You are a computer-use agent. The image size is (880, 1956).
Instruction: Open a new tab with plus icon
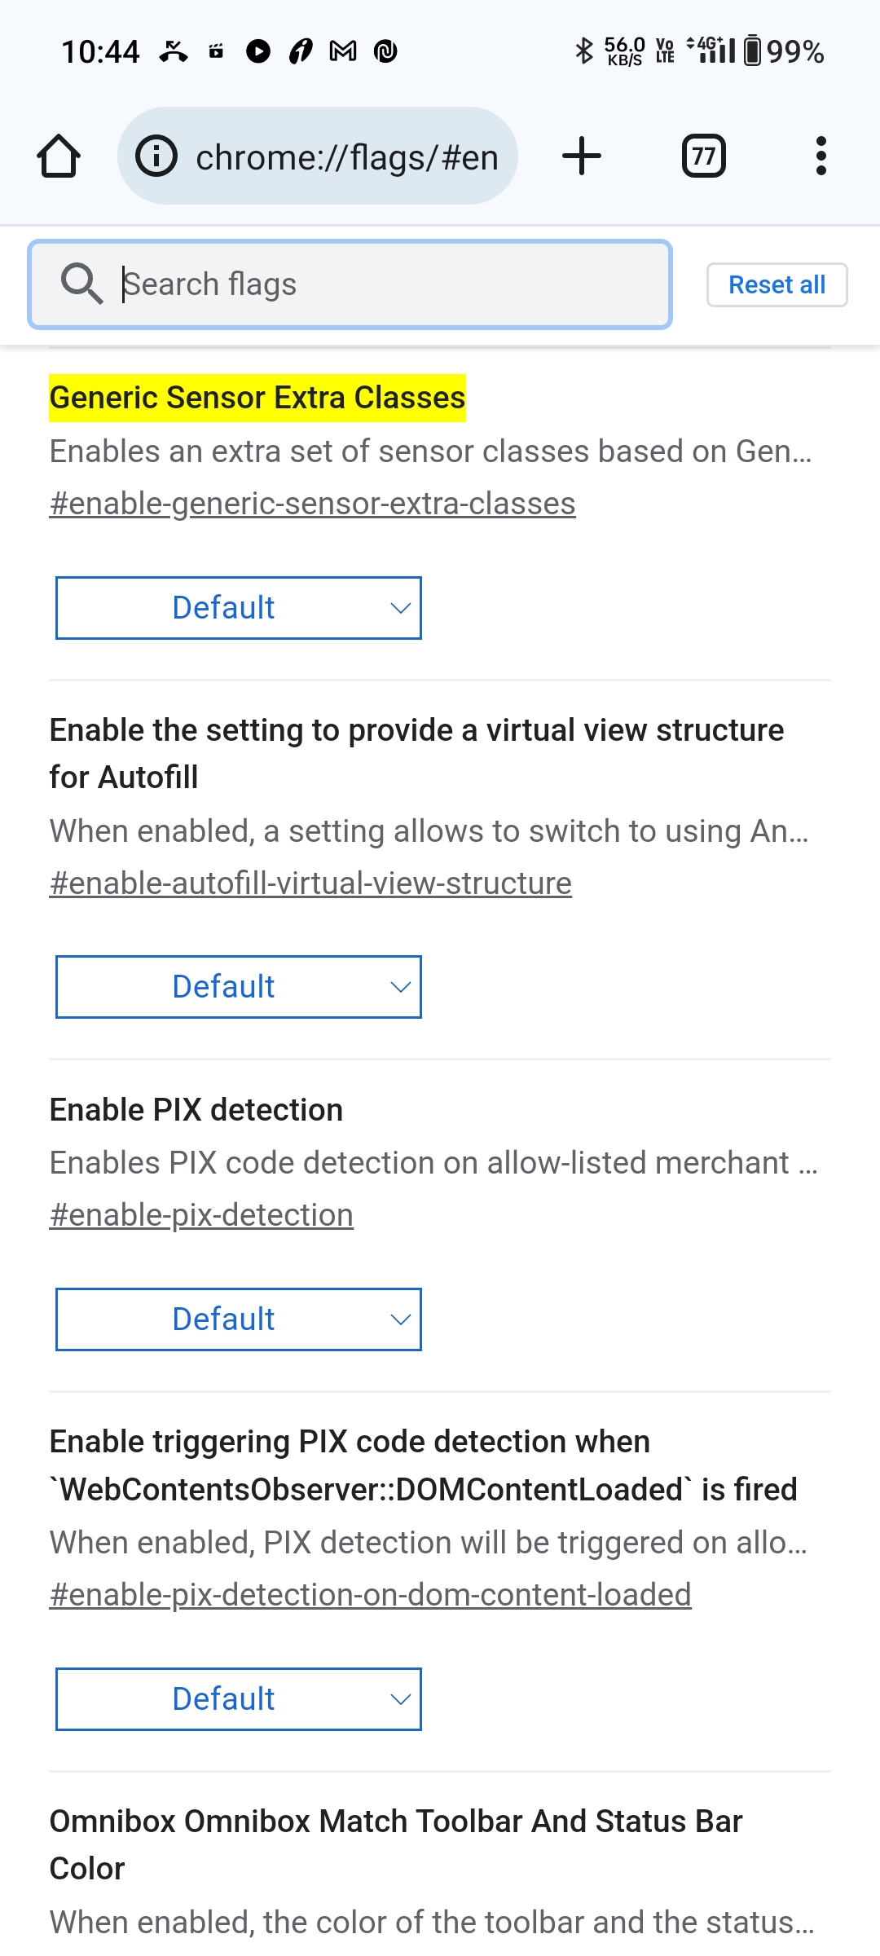point(582,156)
